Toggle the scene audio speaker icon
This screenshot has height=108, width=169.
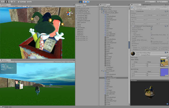pos(30,6)
